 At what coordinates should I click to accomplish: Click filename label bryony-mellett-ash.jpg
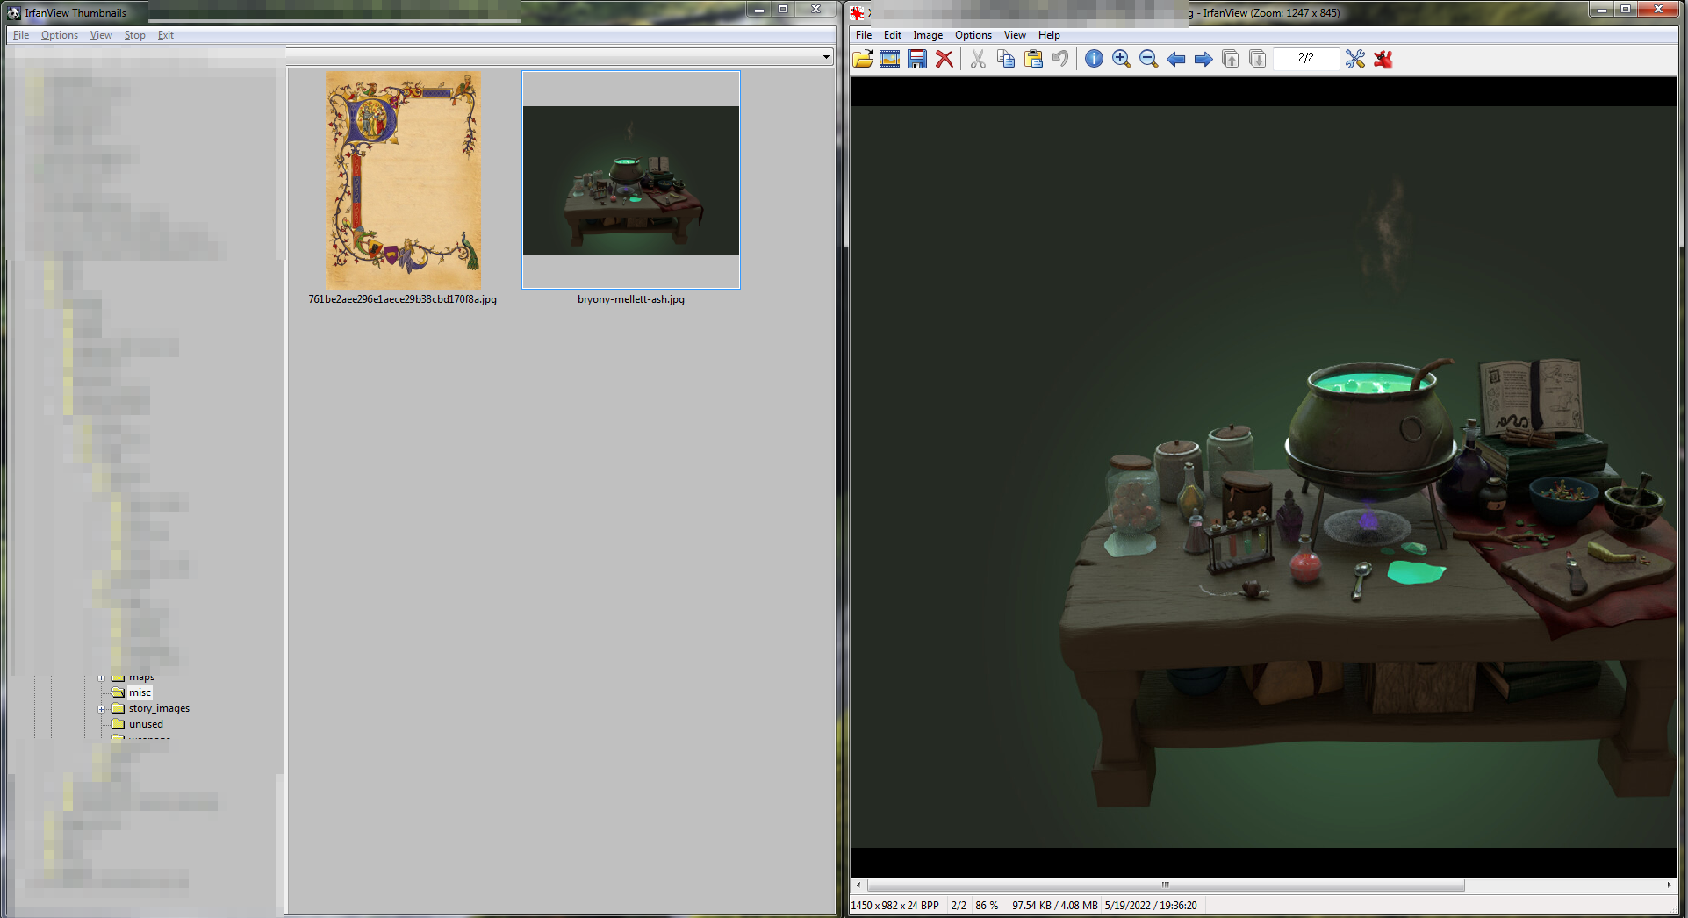pos(631,299)
